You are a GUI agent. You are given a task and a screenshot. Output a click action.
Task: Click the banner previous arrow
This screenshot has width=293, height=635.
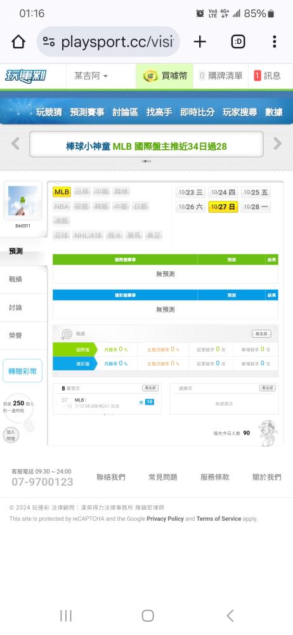point(15,144)
